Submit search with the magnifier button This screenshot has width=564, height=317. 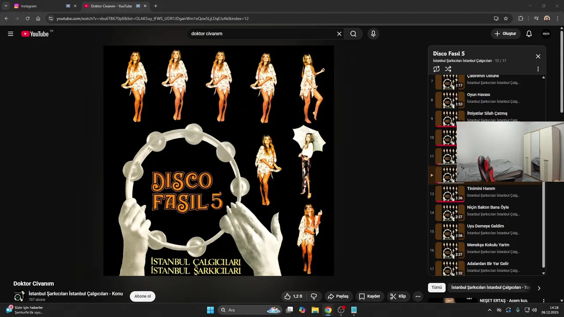click(353, 34)
